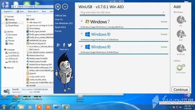Click the Facebook share icon
195x110 pixels.
pyautogui.click(x=64, y=45)
